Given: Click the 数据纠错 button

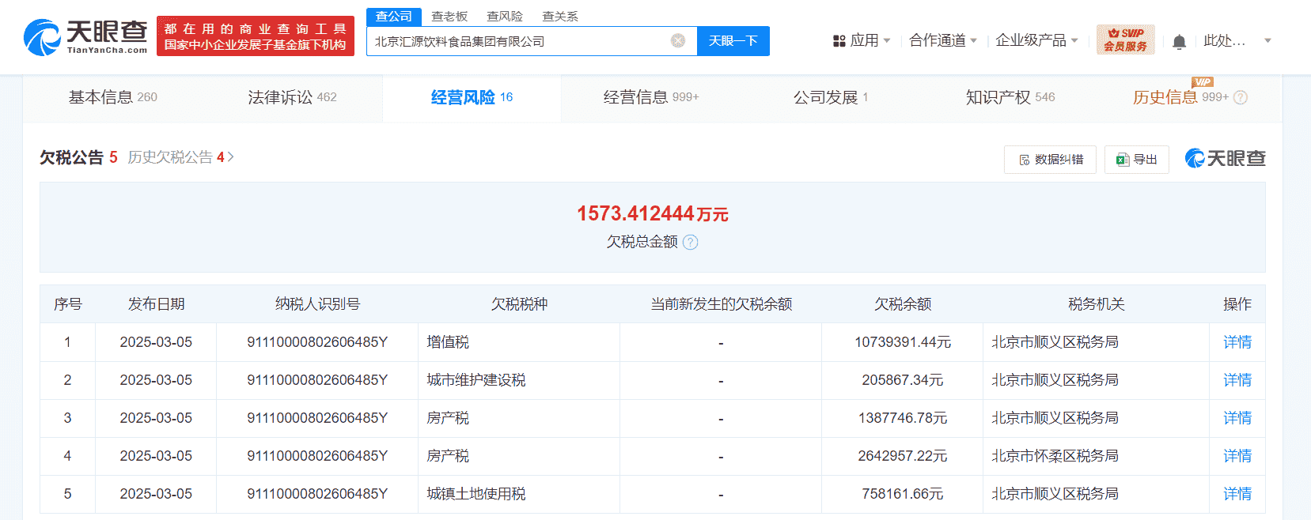Looking at the screenshot, I should coord(1050,160).
